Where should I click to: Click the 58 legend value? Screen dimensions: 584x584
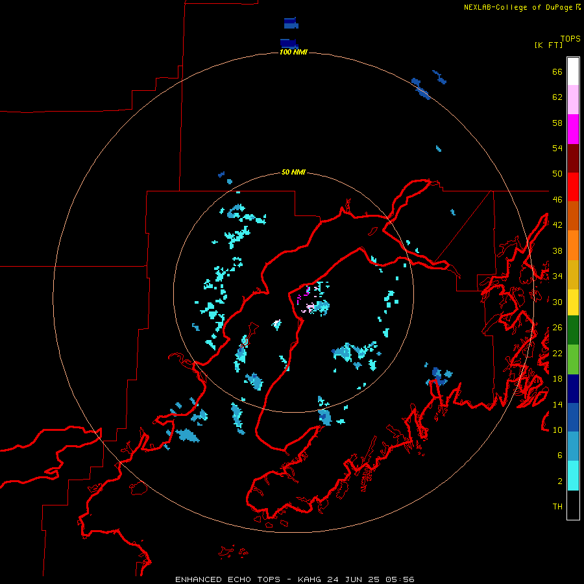coord(557,123)
